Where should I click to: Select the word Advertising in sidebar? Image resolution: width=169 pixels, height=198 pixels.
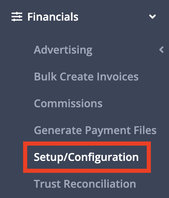point(63,50)
